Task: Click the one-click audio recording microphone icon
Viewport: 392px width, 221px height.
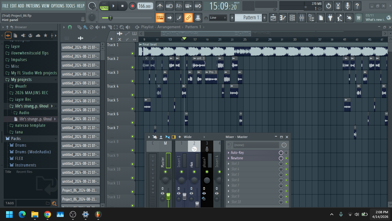Action: pyautogui.click(x=347, y=6)
